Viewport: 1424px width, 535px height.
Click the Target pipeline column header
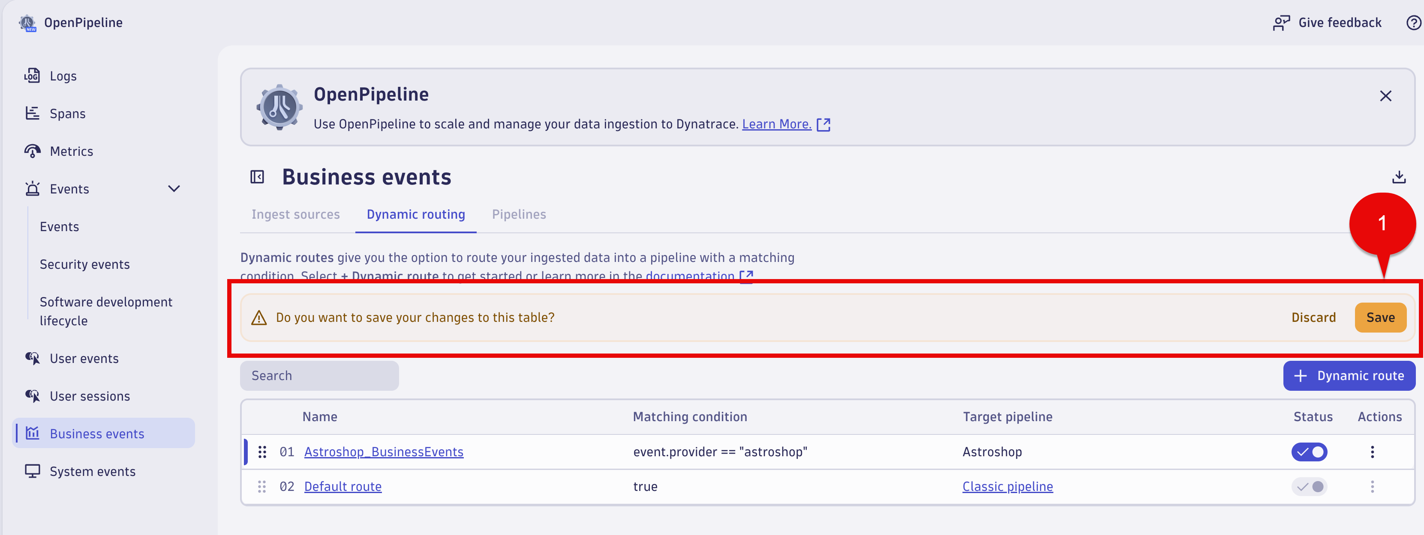click(1007, 416)
